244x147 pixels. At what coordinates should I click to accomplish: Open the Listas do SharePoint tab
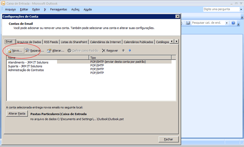74,42
